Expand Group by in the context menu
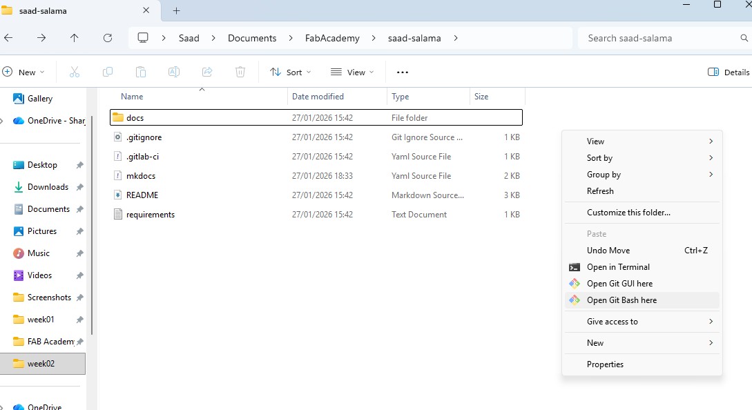Viewport: 752px width, 410px height. pos(642,175)
